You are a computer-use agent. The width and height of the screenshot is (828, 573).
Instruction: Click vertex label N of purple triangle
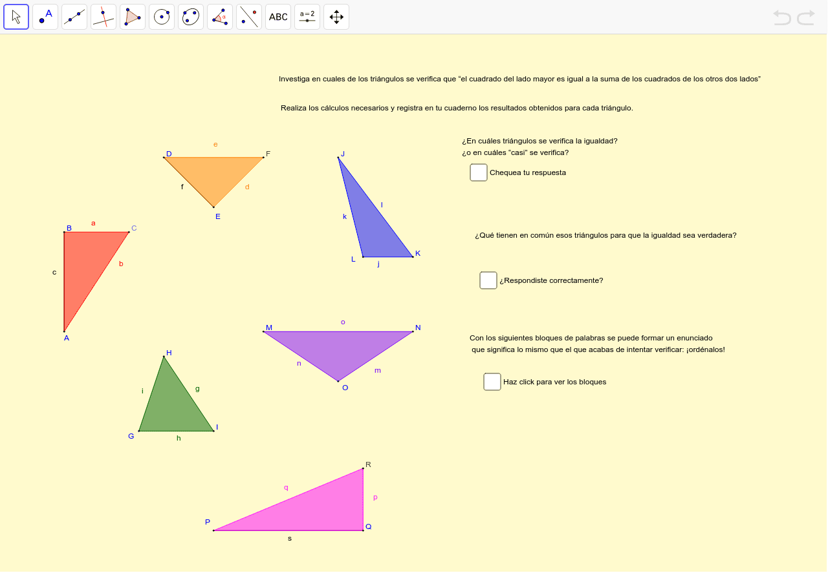pos(418,328)
